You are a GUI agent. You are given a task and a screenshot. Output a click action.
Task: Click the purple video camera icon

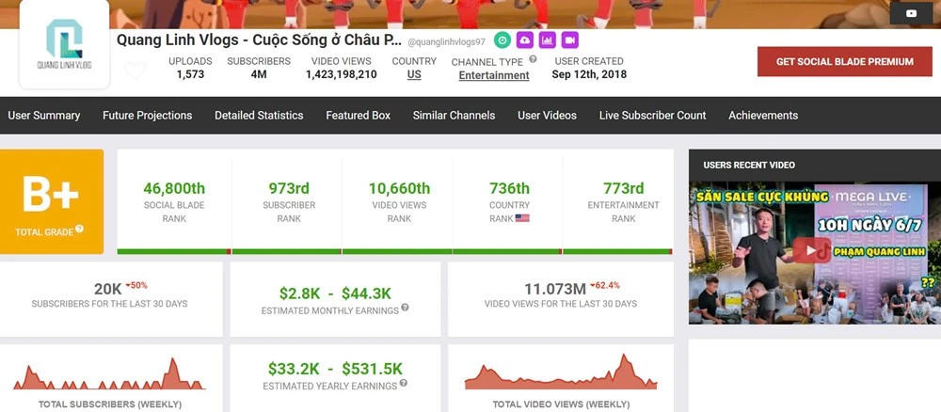[x=570, y=40]
